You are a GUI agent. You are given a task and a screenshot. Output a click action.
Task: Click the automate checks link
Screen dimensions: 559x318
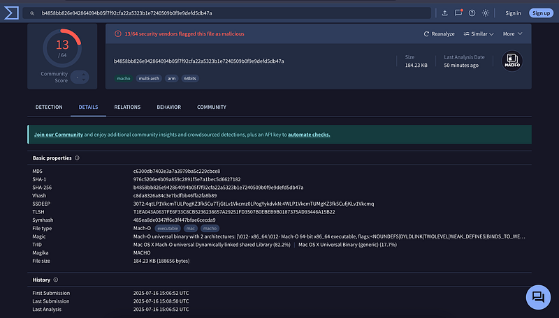click(x=309, y=135)
